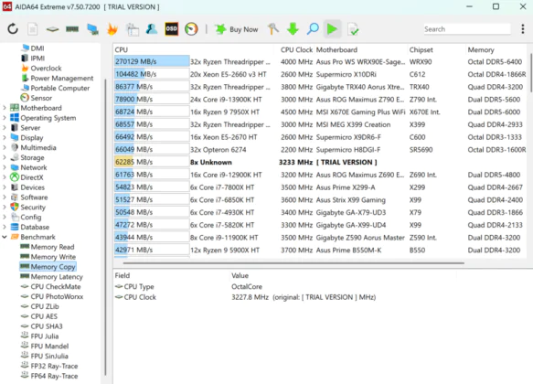Select the Database category
Screen dimensions: 533x384
(x=30, y=227)
